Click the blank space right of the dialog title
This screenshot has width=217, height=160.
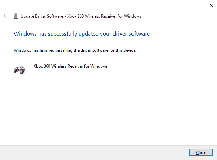click(177, 16)
